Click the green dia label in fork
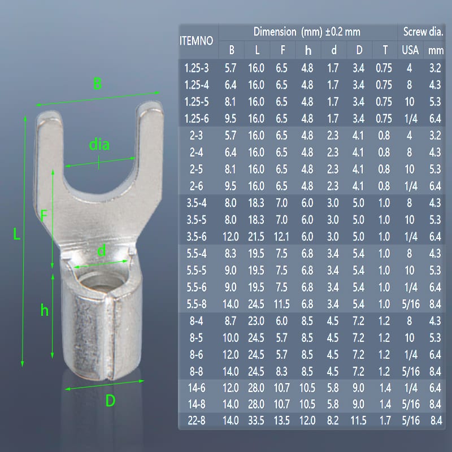The height and width of the screenshot is (452, 452). pos(99,145)
